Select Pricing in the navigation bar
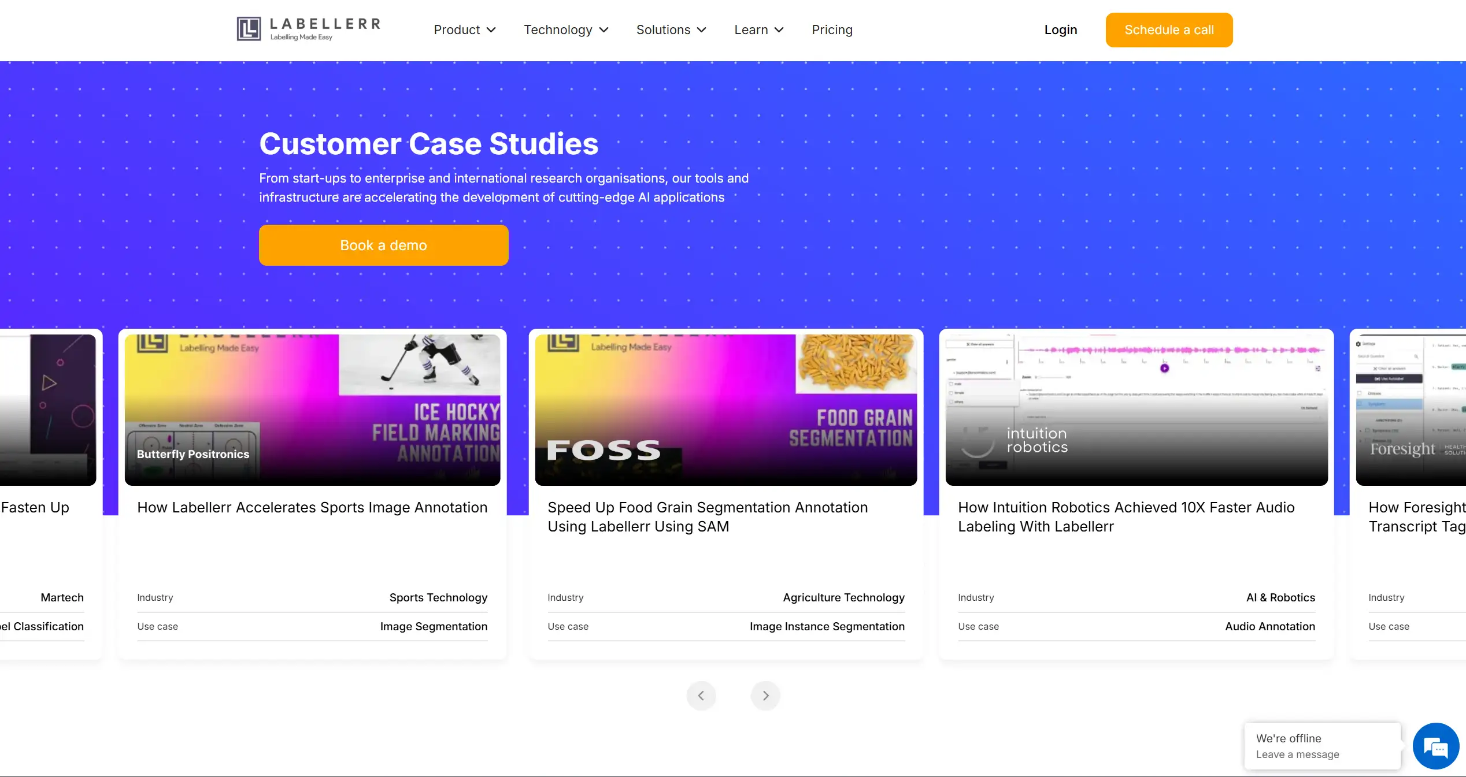Image resolution: width=1466 pixels, height=777 pixels. (x=832, y=29)
